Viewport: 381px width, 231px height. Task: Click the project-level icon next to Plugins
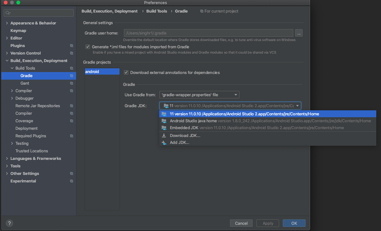pos(71,46)
